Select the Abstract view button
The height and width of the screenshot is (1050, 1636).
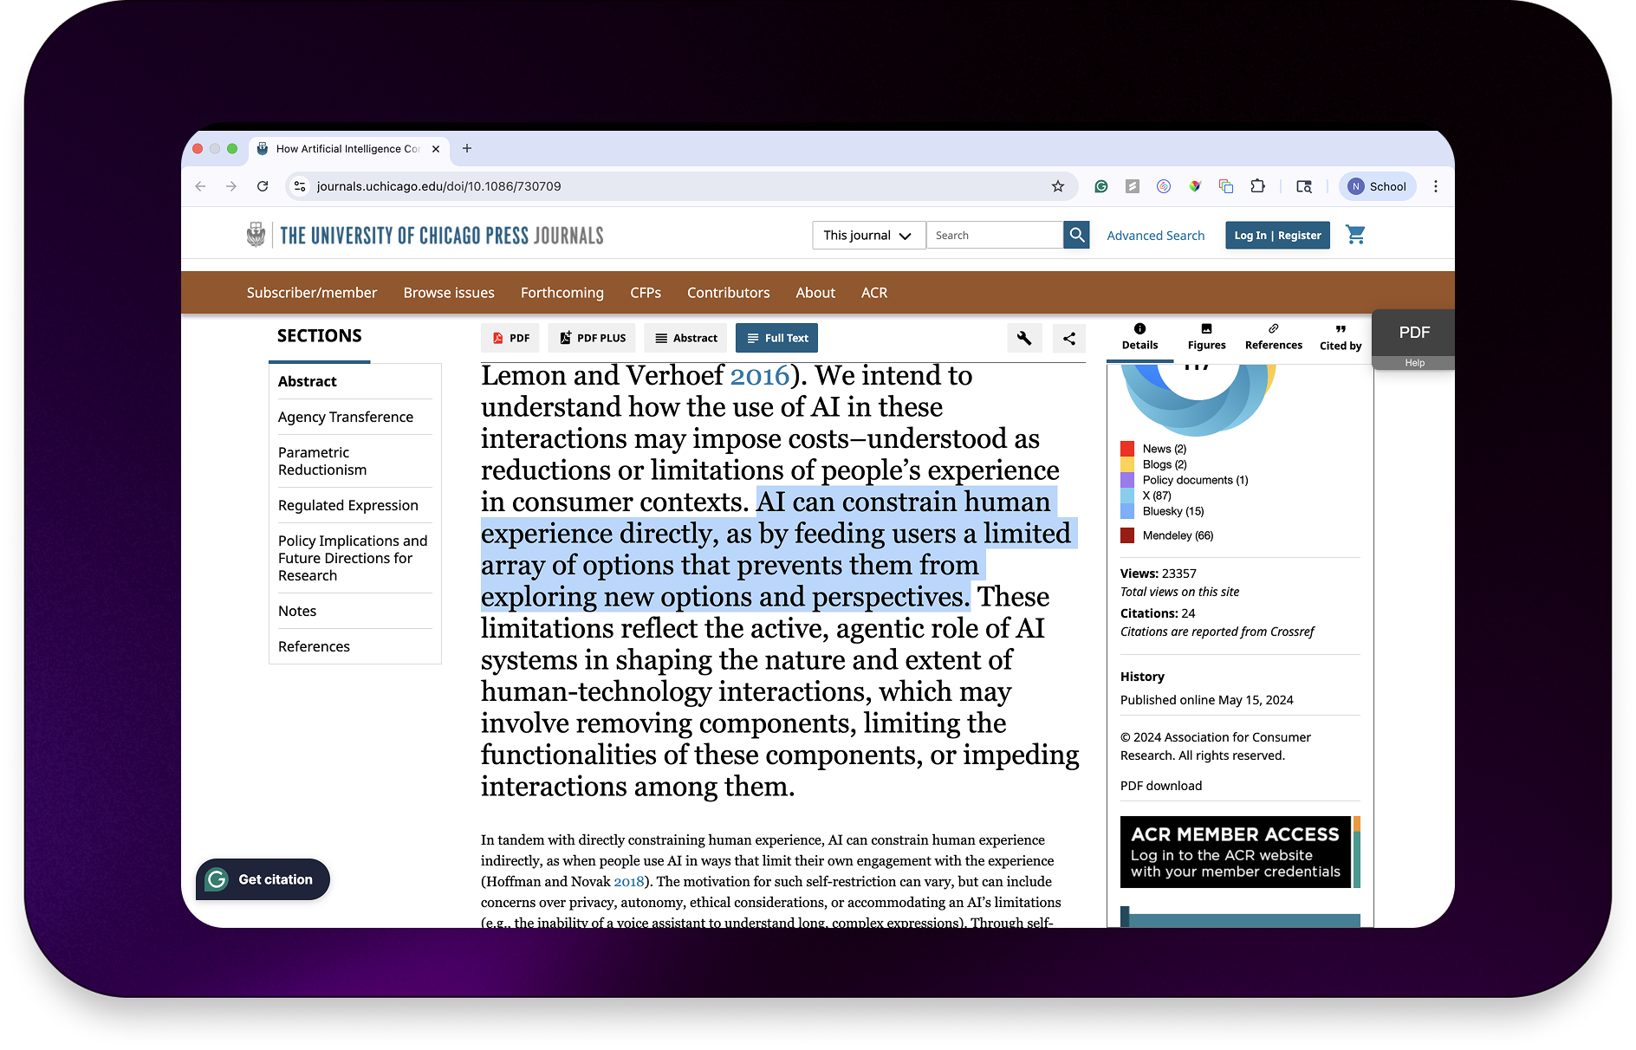click(685, 338)
